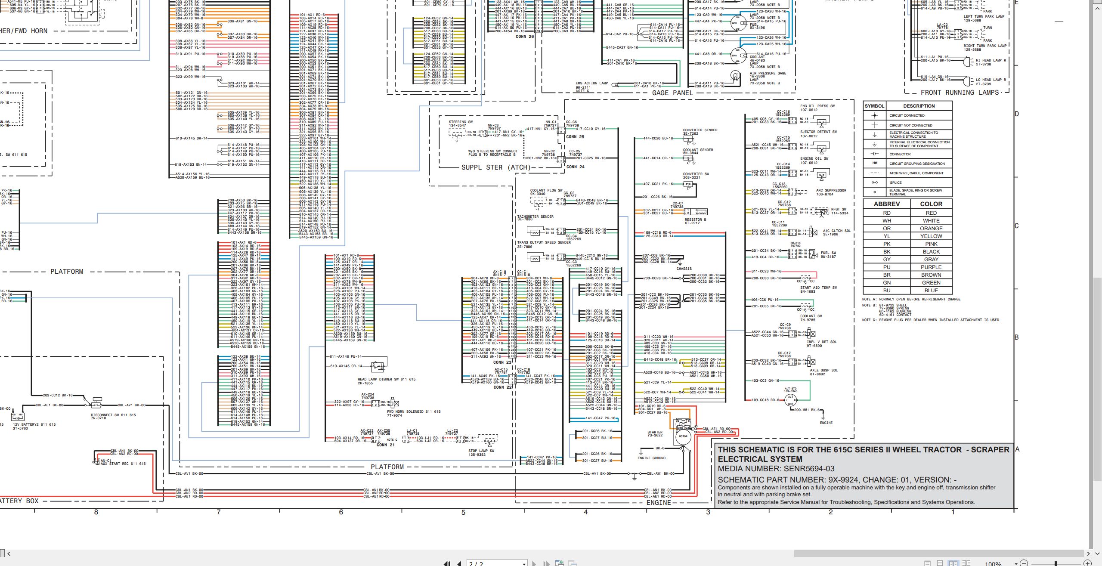Click the "ABBREV" table header
The image size is (1102, 566).
click(887, 204)
